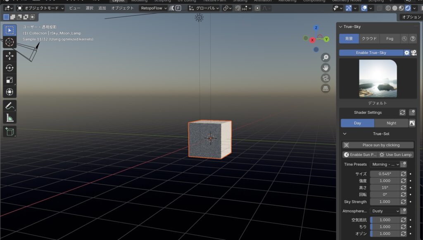Viewport: 423px width, 240px height.
Task: Select the Day shader mode
Action: pos(357,123)
